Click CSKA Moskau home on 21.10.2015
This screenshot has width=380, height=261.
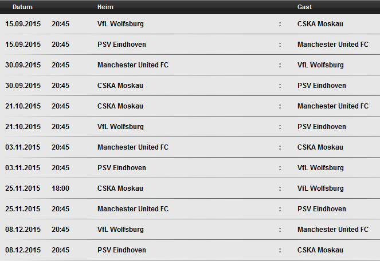[120, 106]
